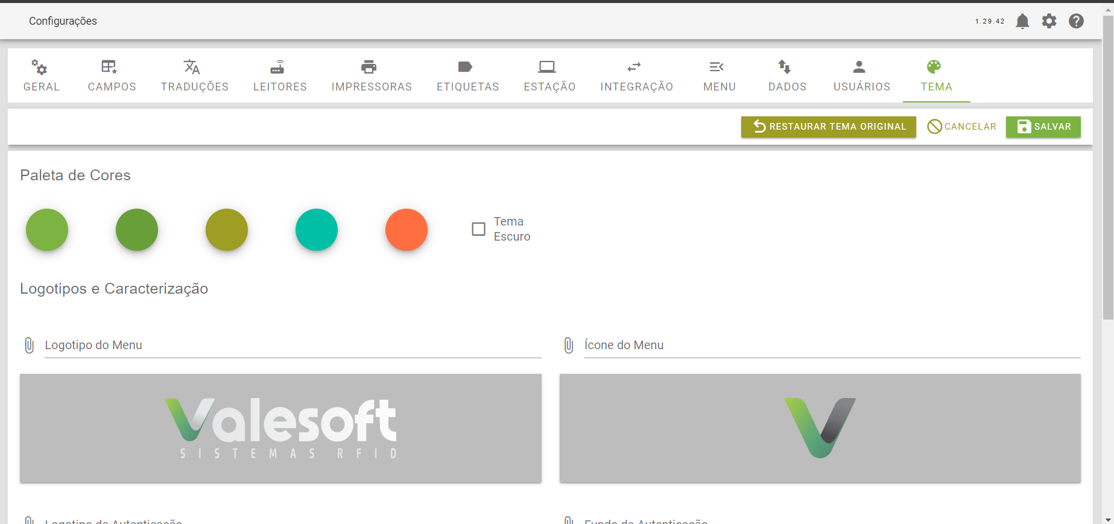Switch to the USUÁRIOS tab label
The height and width of the screenshot is (524, 1114).
(x=862, y=87)
